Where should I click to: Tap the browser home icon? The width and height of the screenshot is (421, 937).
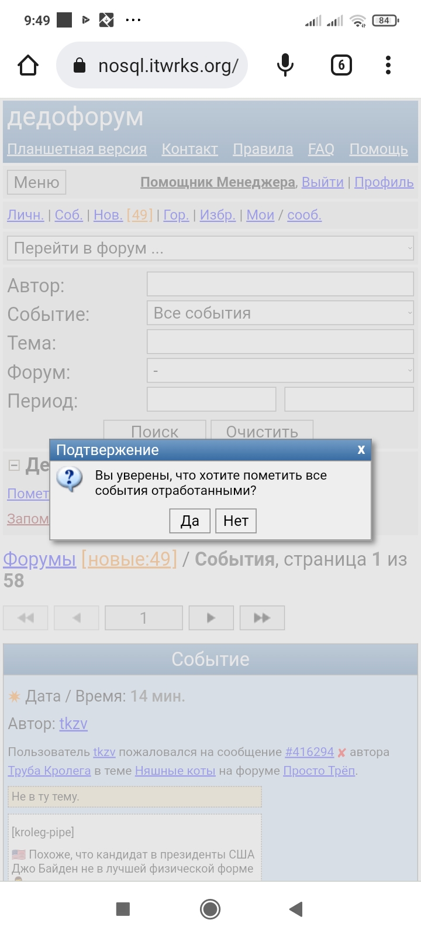click(28, 65)
